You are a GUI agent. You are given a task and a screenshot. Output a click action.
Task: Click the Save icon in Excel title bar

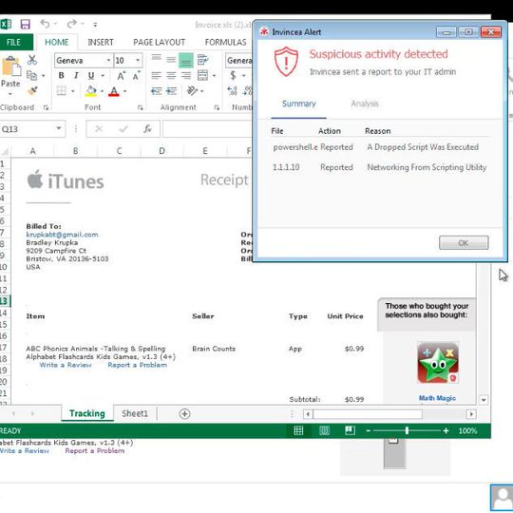[26, 24]
